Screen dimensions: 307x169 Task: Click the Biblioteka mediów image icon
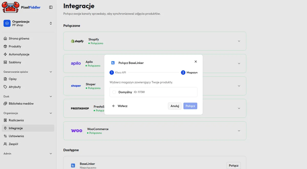[x=5, y=104]
